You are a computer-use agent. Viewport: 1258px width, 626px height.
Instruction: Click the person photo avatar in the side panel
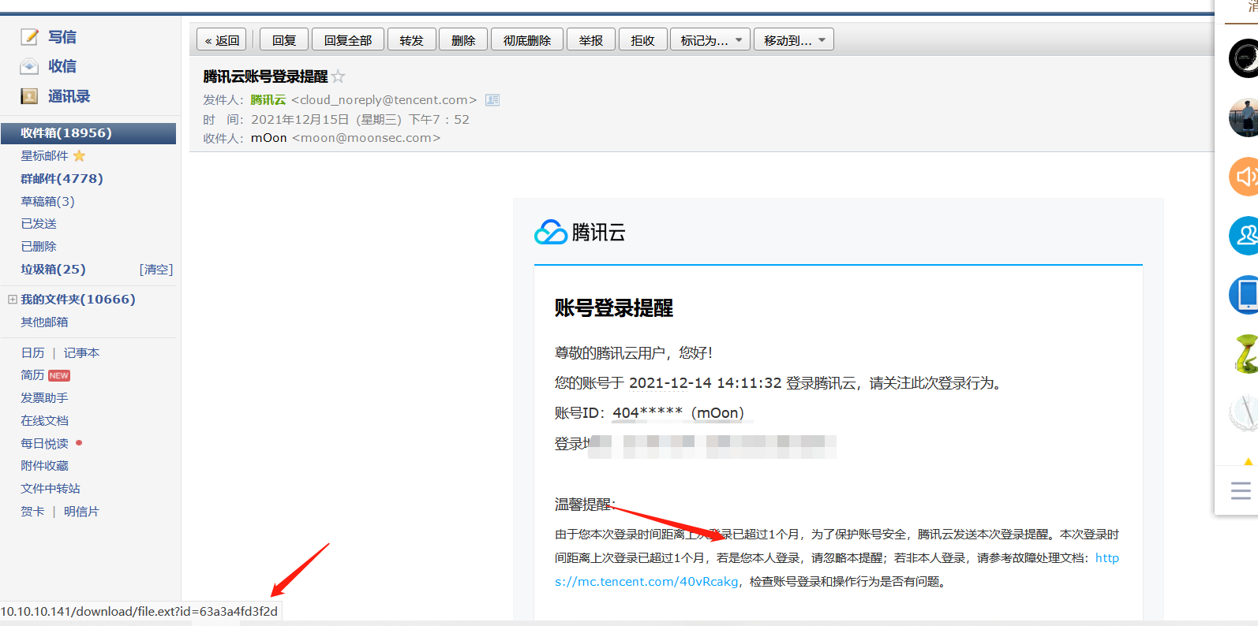1244,117
